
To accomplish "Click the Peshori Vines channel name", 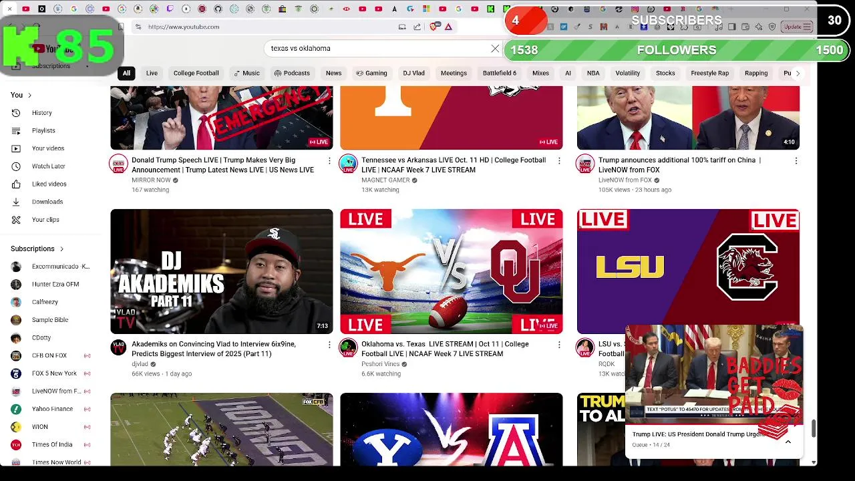I will 380,364.
